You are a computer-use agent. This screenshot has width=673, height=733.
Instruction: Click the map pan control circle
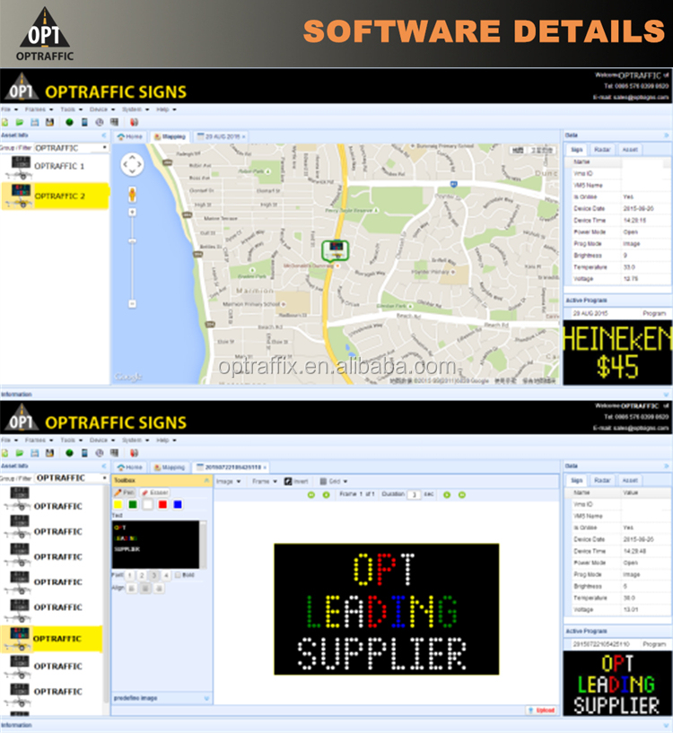click(x=132, y=164)
